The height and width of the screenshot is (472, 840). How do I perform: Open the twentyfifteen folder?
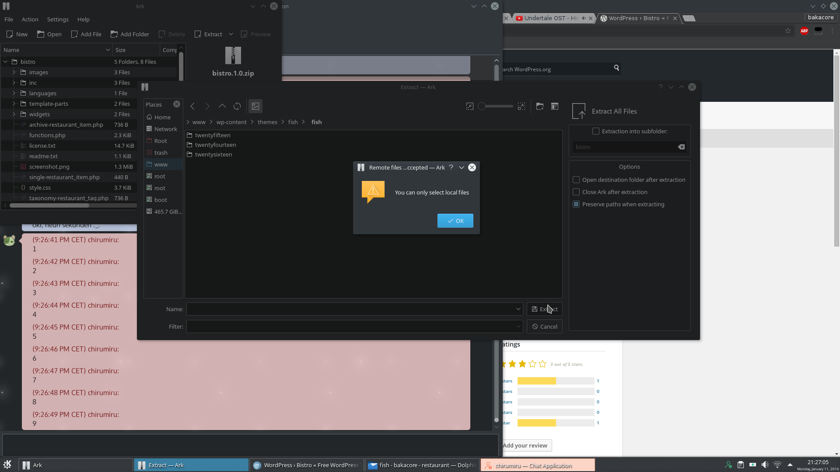[212, 135]
